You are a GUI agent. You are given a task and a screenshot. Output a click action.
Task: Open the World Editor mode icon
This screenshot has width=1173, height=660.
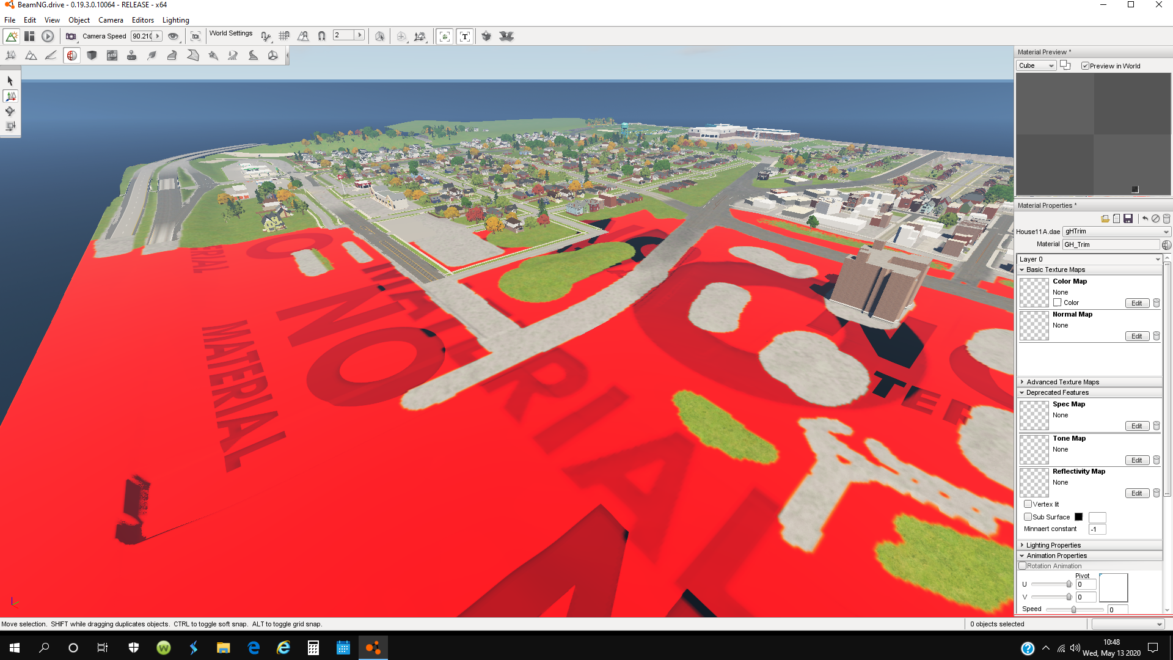coord(11,37)
